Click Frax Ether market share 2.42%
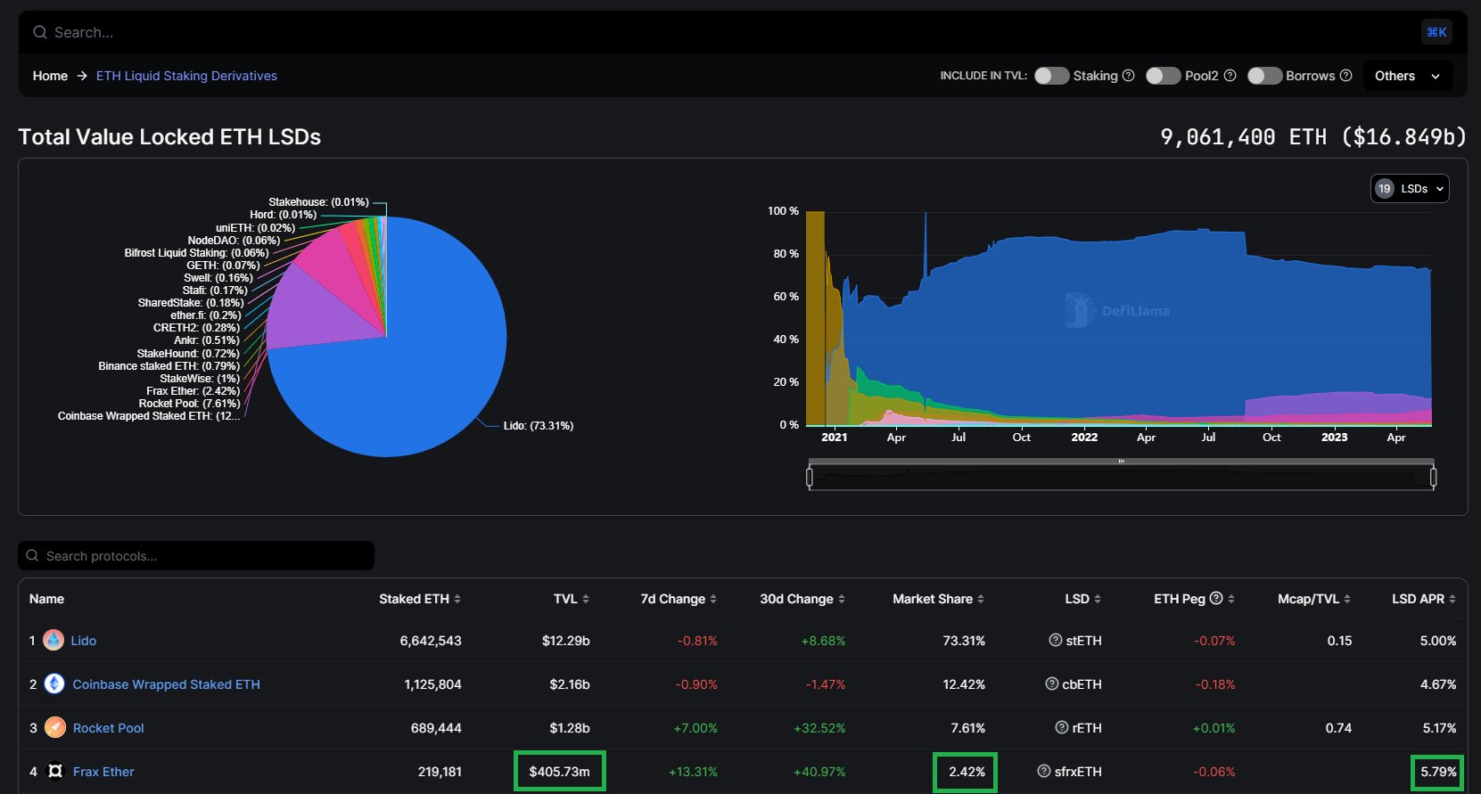The height and width of the screenshot is (794, 1481). click(967, 771)
